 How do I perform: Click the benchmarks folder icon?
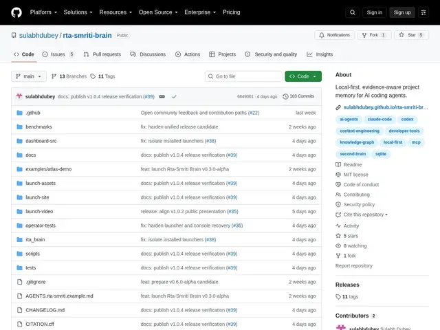click(19, 126)
